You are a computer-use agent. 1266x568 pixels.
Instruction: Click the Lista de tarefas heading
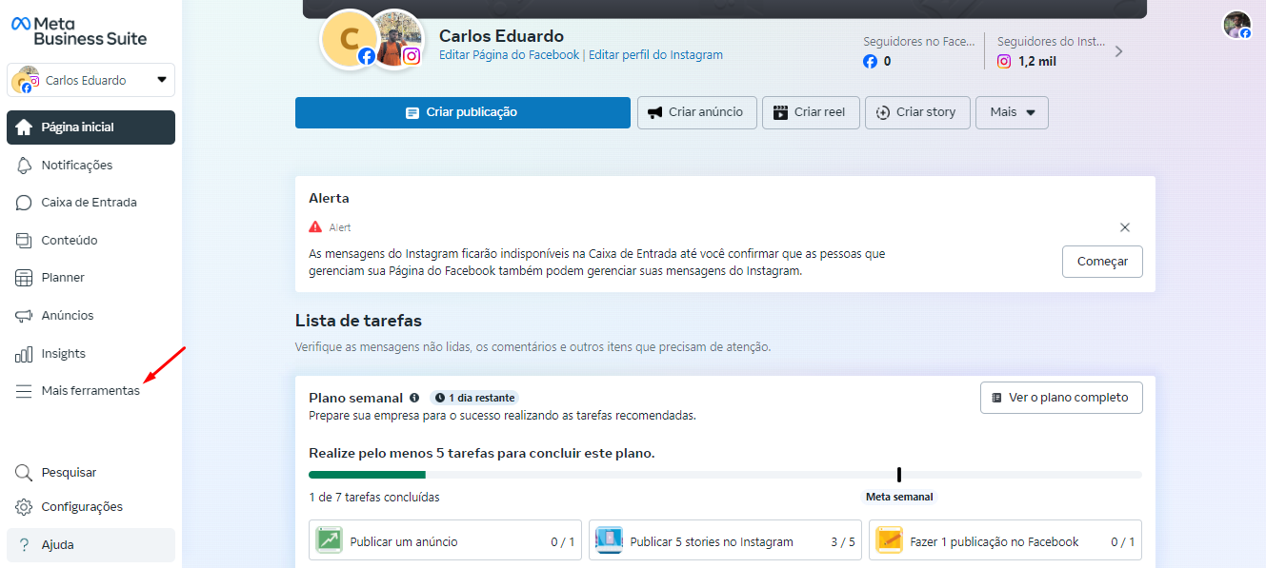[x=358, y=321]
